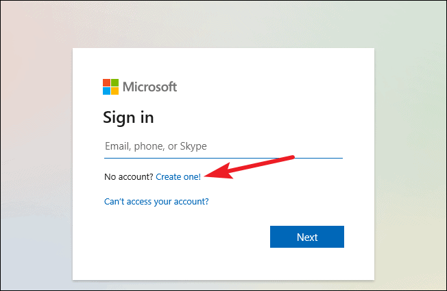Click the Microsoft four-square logo

[x=110, y=86]
